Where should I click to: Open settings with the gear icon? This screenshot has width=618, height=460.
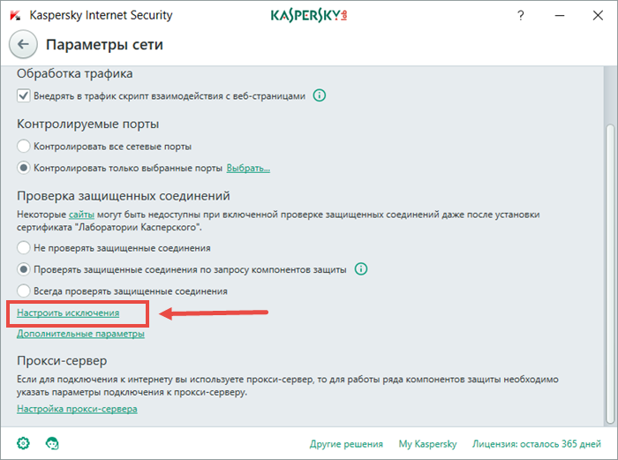[23, 443]
